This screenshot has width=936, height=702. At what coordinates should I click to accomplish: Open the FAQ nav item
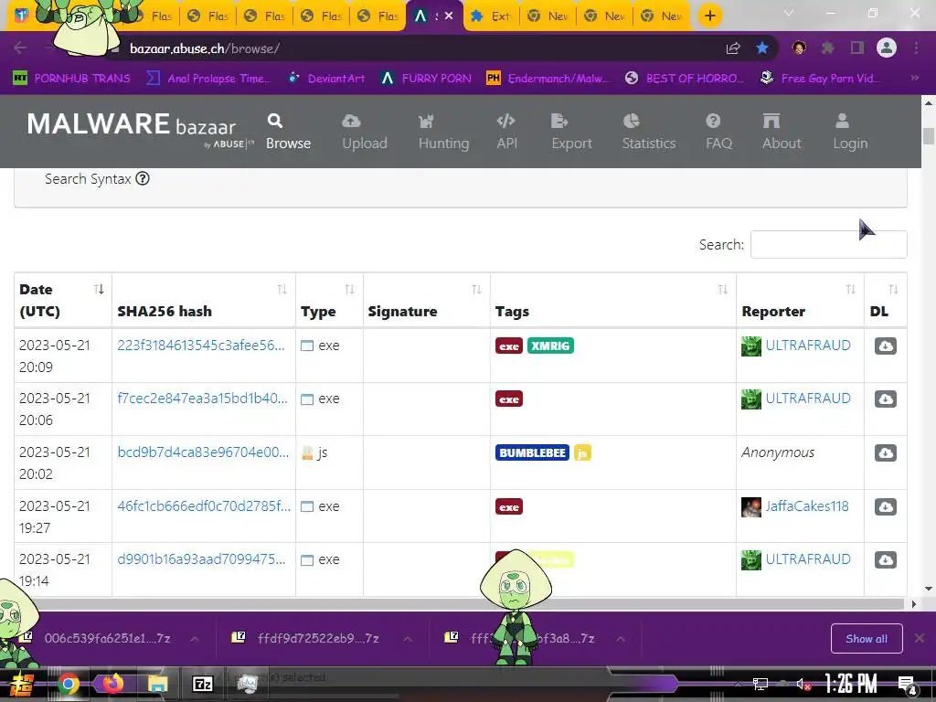[x=718, y=132]
